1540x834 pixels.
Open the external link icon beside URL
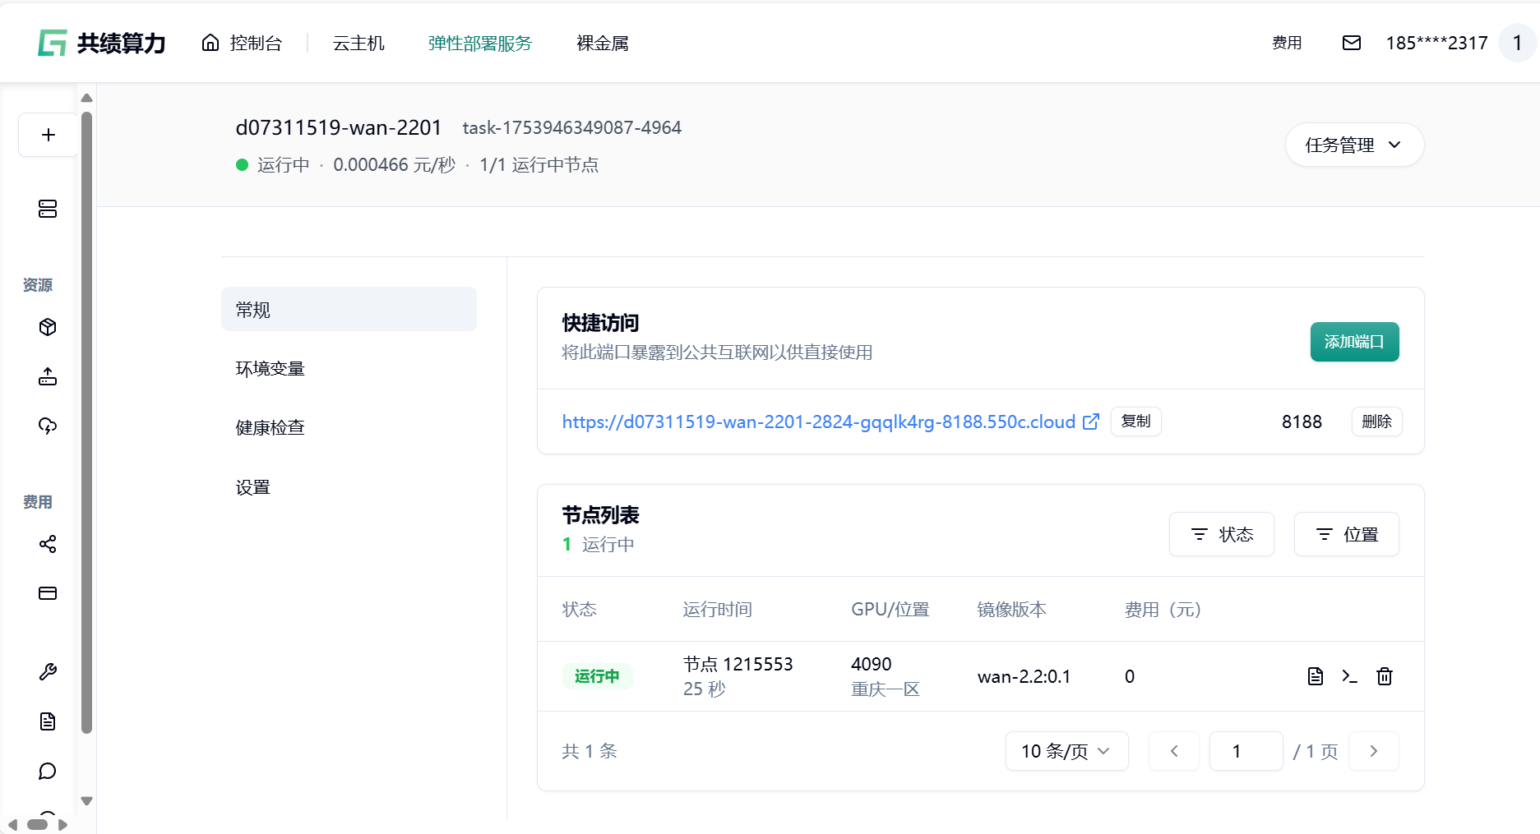point(1091,422)
